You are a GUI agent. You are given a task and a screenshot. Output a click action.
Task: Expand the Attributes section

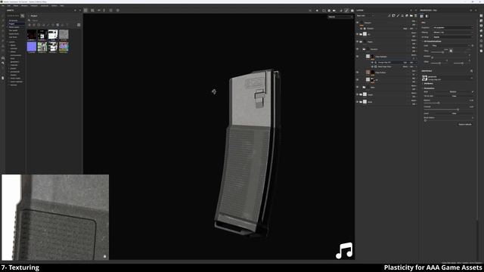click(x=428, y=84)
